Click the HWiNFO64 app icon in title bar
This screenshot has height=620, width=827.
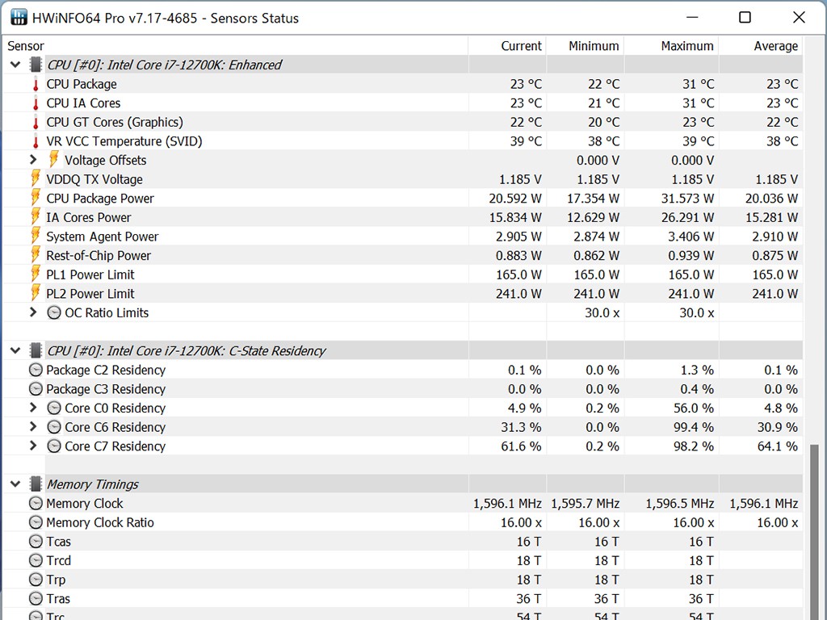(x=17, y=18)
